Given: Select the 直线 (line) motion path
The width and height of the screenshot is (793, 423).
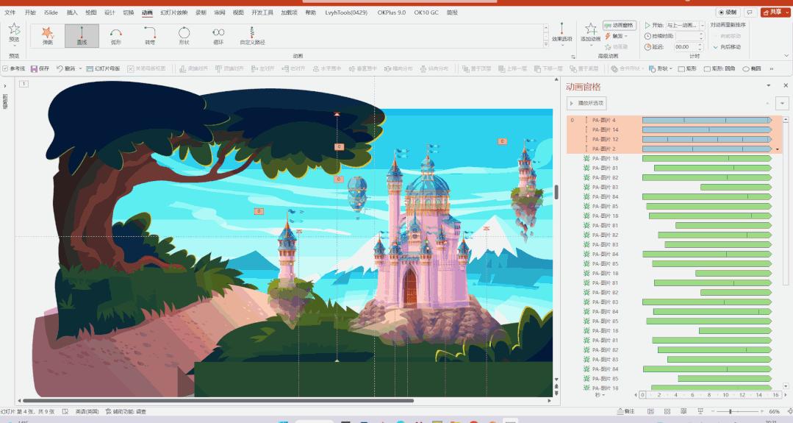Looking at the screenshot, I should [82, 35].
